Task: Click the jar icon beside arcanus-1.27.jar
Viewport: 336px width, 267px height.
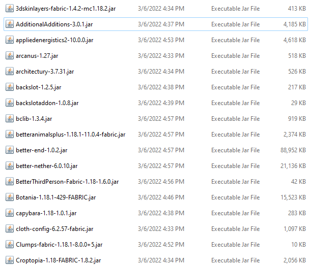Action: pos(10,56)
